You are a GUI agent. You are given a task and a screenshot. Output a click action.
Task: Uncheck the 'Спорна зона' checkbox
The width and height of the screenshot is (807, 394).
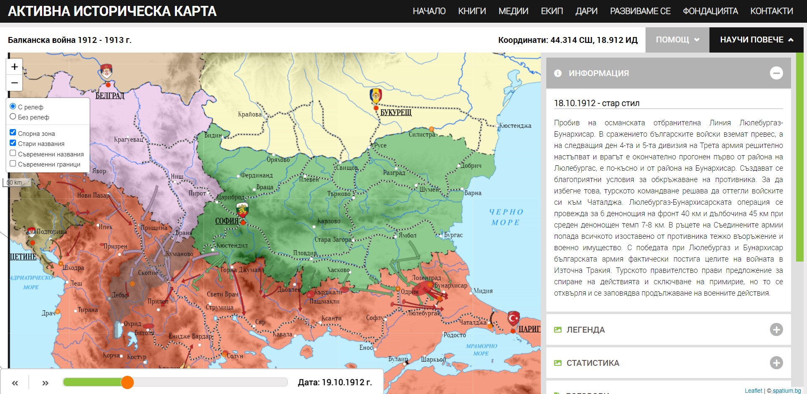(13, 133)
